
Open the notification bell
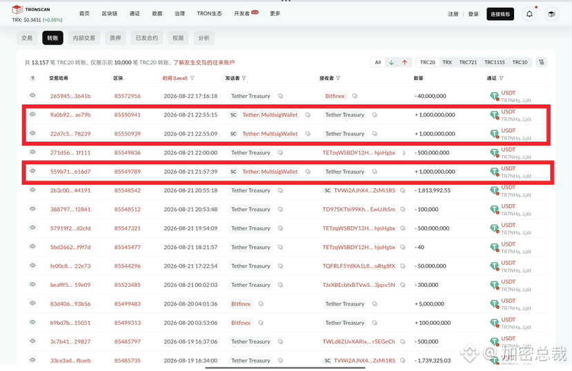pos(529,14)
